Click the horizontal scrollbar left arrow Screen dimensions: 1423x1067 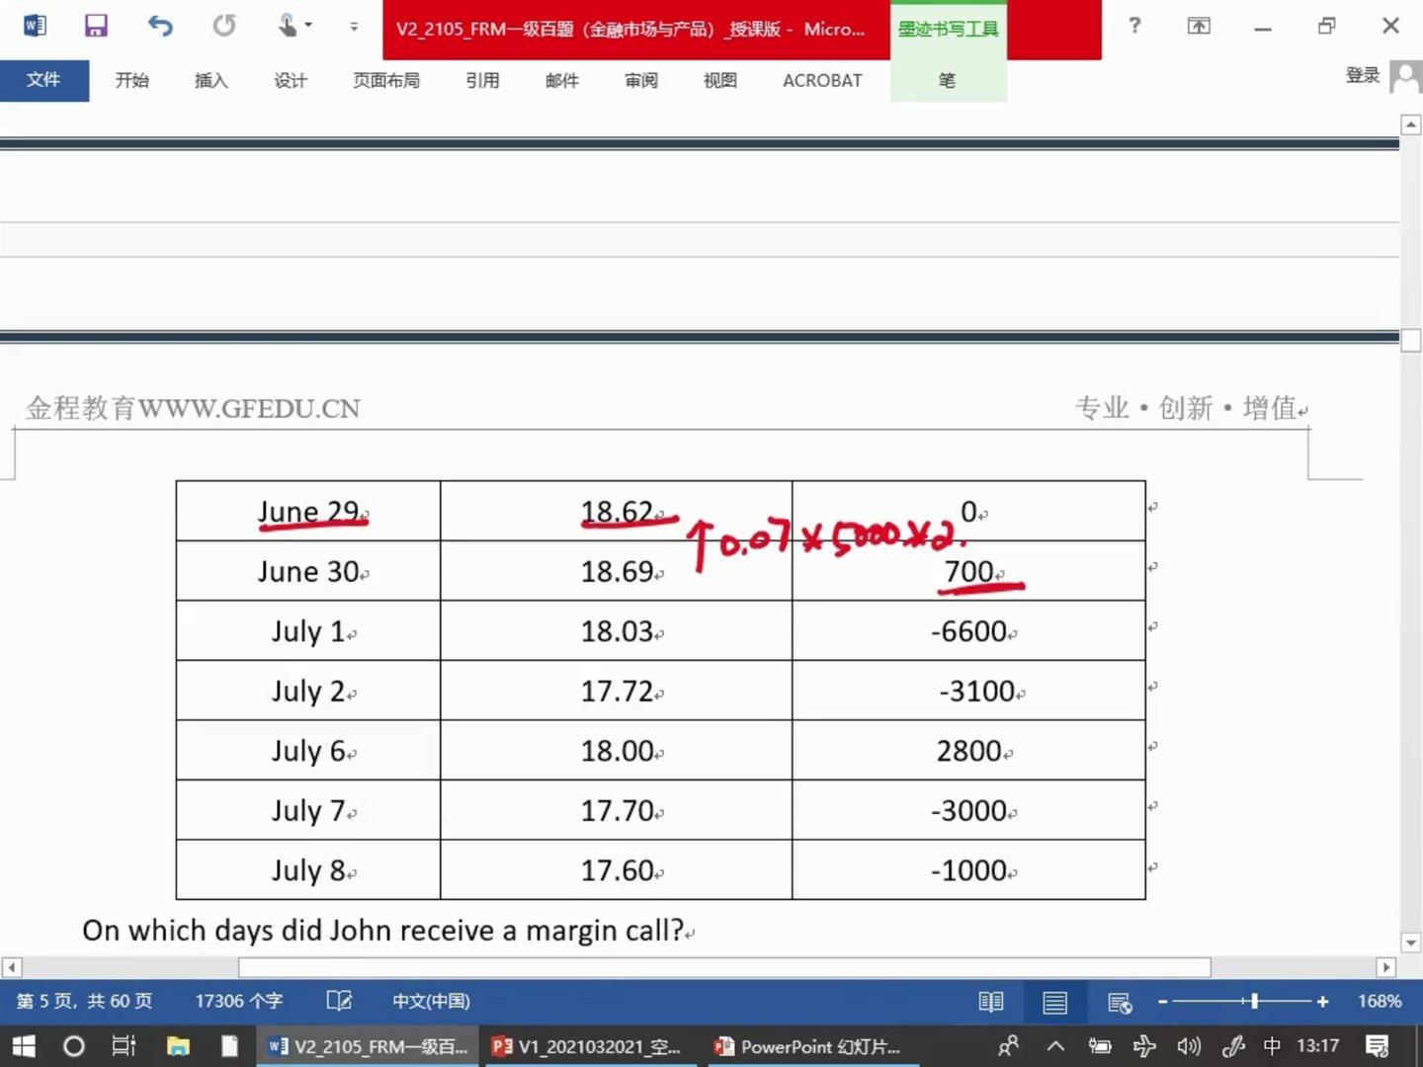click(12, 967)
